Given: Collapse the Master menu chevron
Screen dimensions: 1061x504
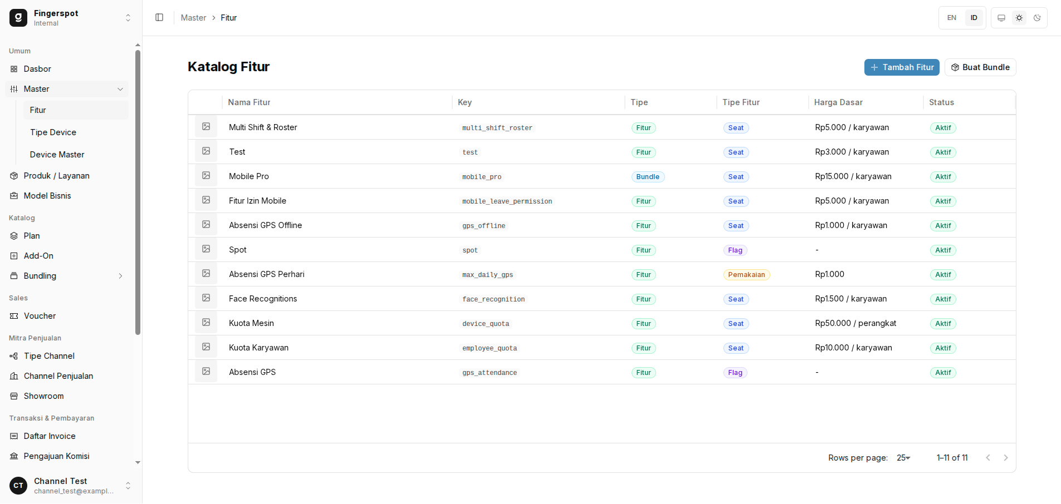Looking at the screenshot, I should point(120,89).
